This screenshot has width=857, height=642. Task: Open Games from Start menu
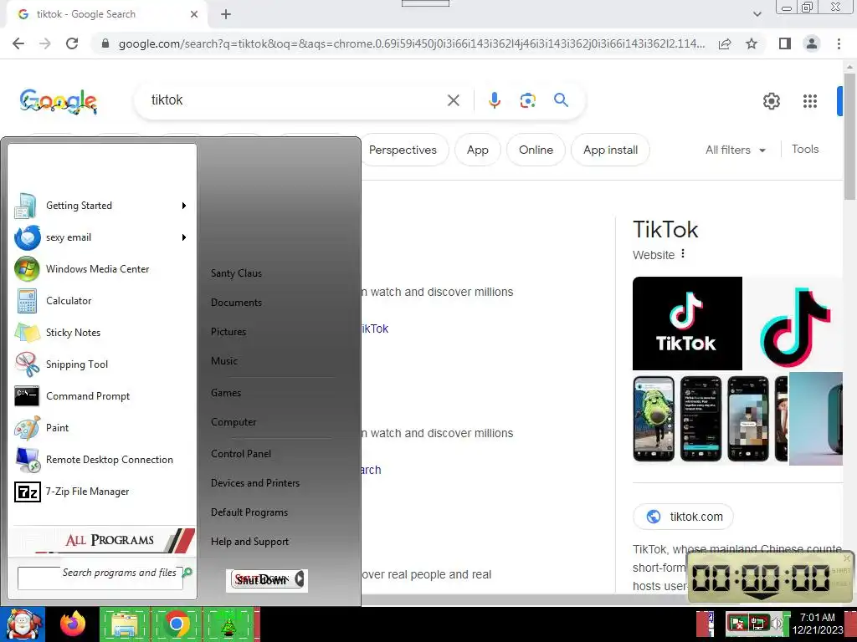coord(226,393)
